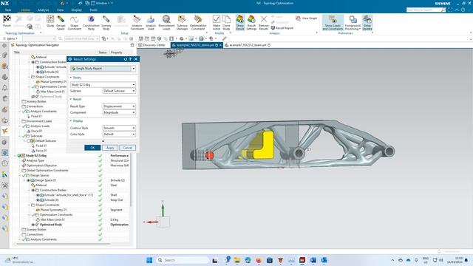Select the Analysis Constraint tool

click(137, 23)
